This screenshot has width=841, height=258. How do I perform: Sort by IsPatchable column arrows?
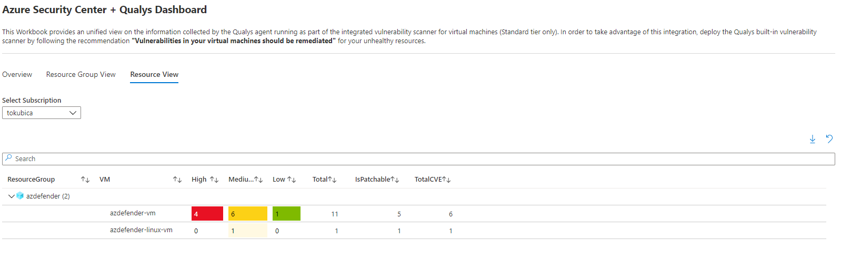pos(395,180)
